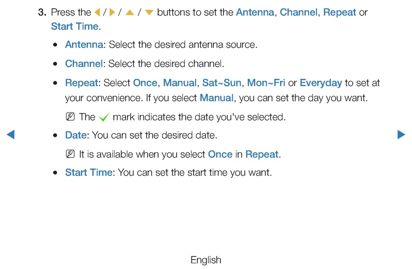This screenshot has height=269, width=412.
Task: Click the orange up arrow button symbol
Action: tap(130, 12)
